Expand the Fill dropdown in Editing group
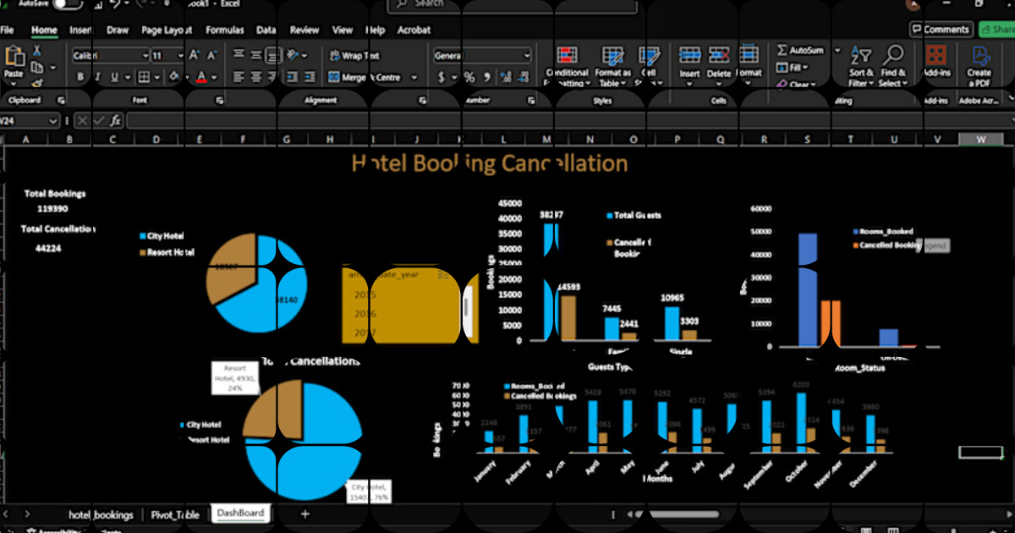Screen dimensions: 1015x533 point(805,67)
